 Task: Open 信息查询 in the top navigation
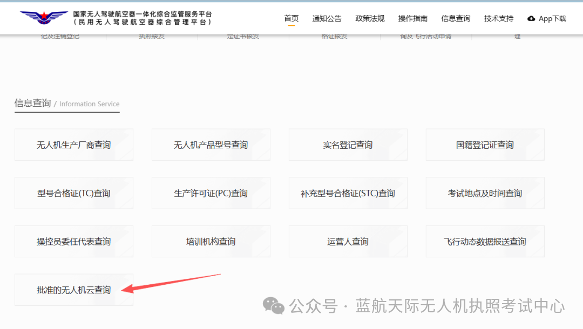click(x=456, y=18)
